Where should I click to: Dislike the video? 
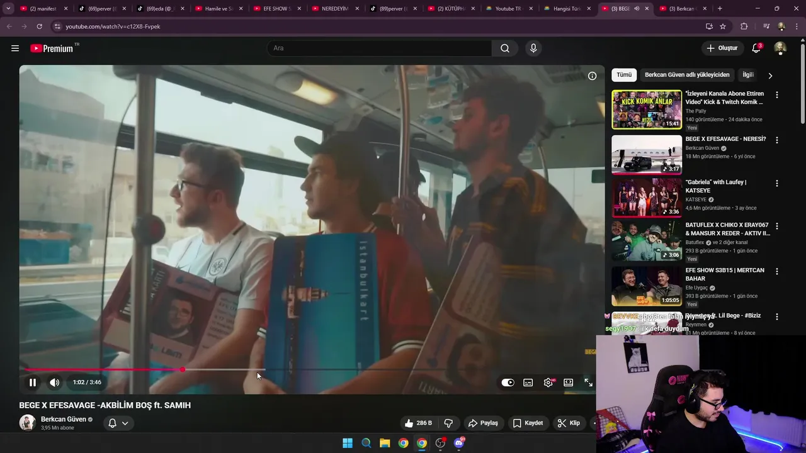[x=449, y=423]
